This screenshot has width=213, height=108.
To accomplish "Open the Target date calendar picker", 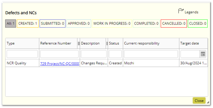I will pos(203,54).
